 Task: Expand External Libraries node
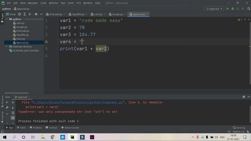pyautogui.click(x=6, y=47)
